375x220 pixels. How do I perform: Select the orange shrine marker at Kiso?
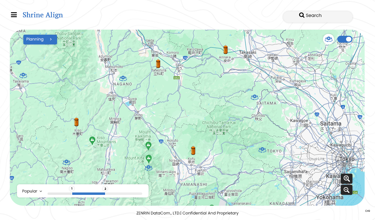pyautogui.click(x=76, y=122)
